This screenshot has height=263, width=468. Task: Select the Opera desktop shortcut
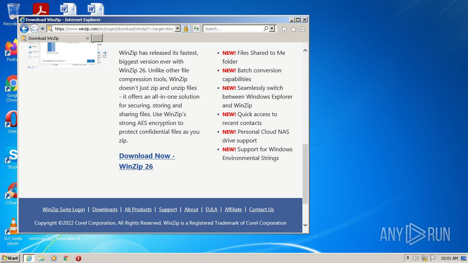pos(12,122)
